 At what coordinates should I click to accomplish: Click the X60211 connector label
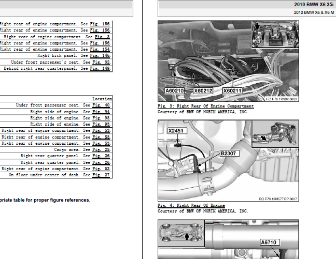[232, 91]
